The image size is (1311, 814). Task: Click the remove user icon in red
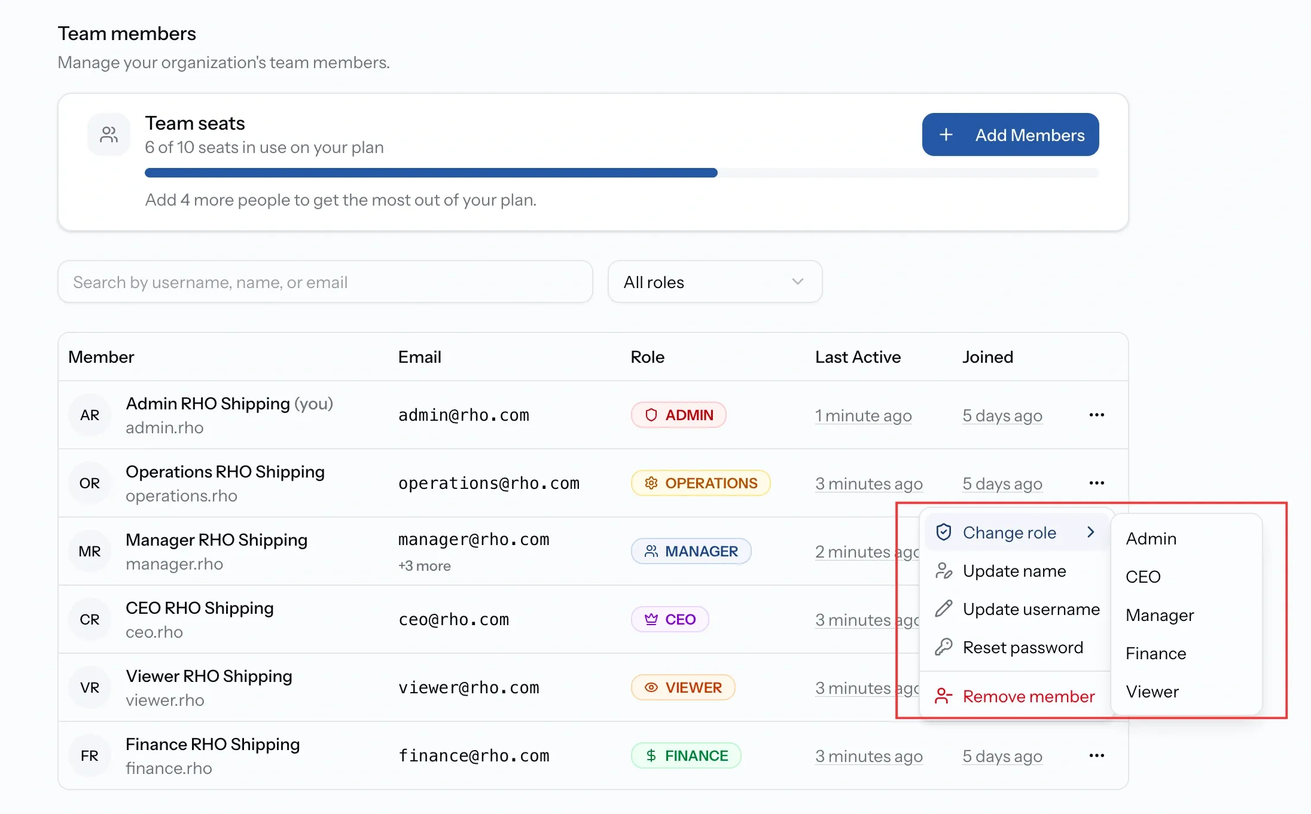[944, 696]
